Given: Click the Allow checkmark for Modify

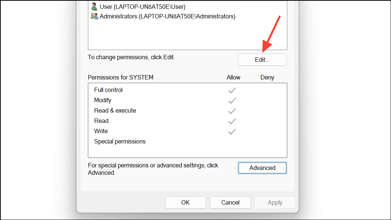Looking at the screenshot, I should (232, 100).
